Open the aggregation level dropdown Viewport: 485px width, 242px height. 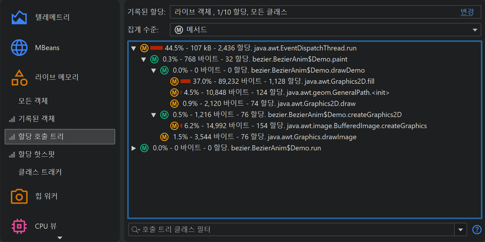[x=475, y=30]
